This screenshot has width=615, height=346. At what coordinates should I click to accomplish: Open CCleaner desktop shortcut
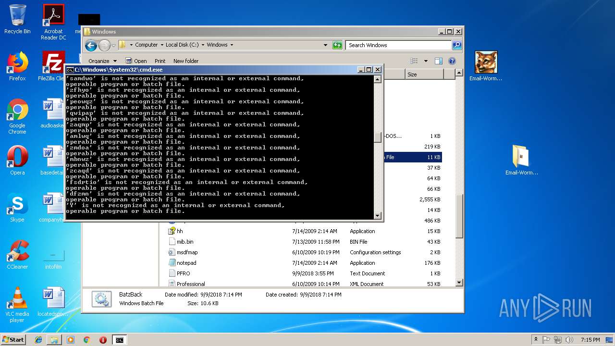click(17, 255)
